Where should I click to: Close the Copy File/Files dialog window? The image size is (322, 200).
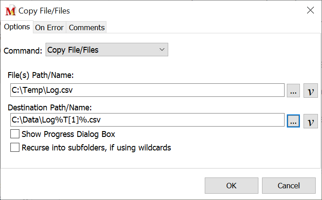310,10
